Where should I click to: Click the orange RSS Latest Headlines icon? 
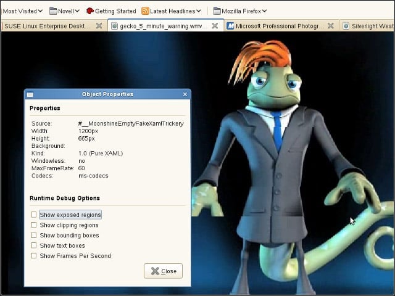145,11
